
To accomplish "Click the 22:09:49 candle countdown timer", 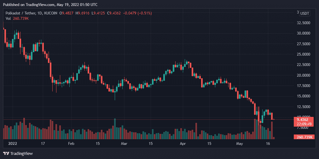I will 304,124.
